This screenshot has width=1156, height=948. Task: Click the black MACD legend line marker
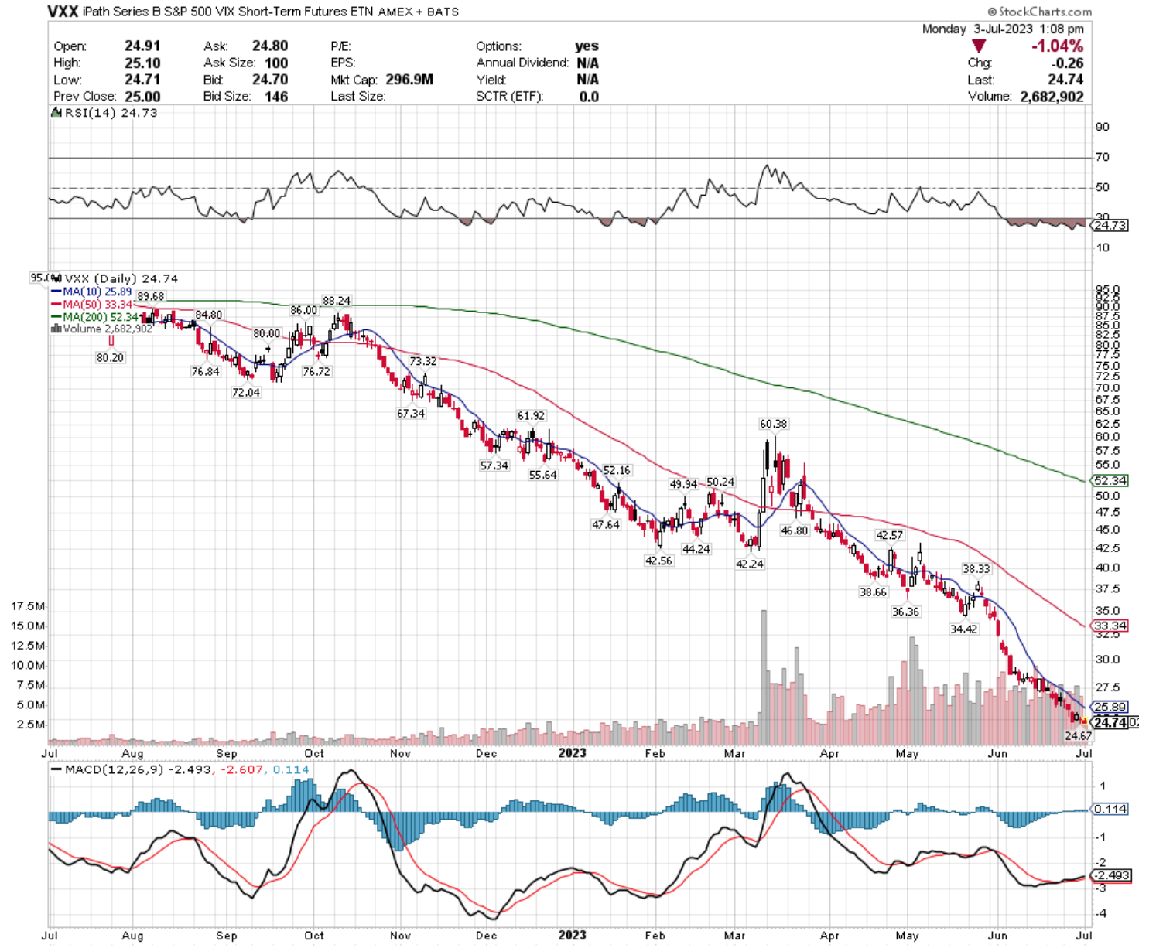[56, 769]
